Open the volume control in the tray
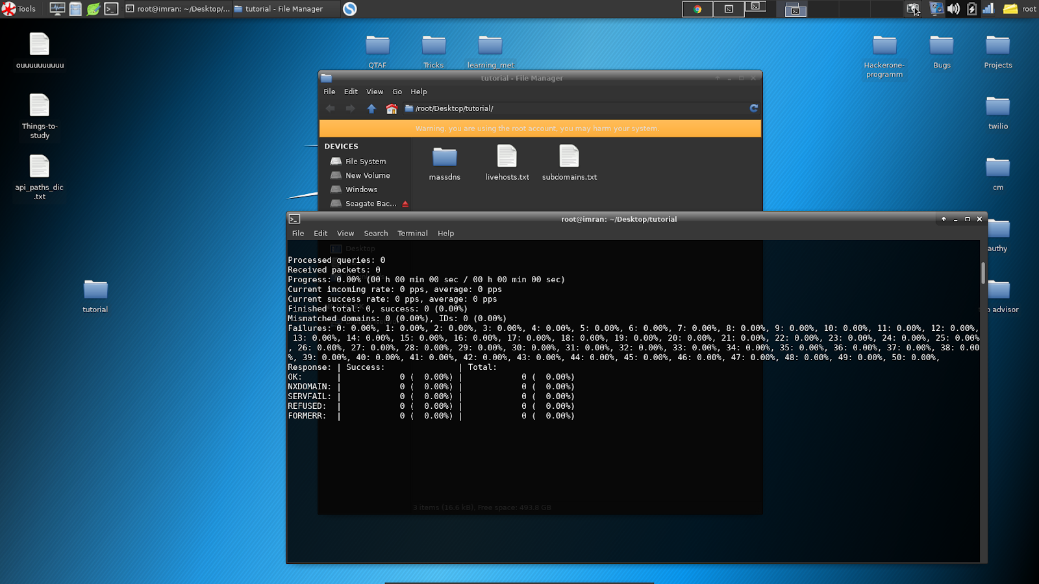The image size is (1039, 584). click(x=953, y=9)
